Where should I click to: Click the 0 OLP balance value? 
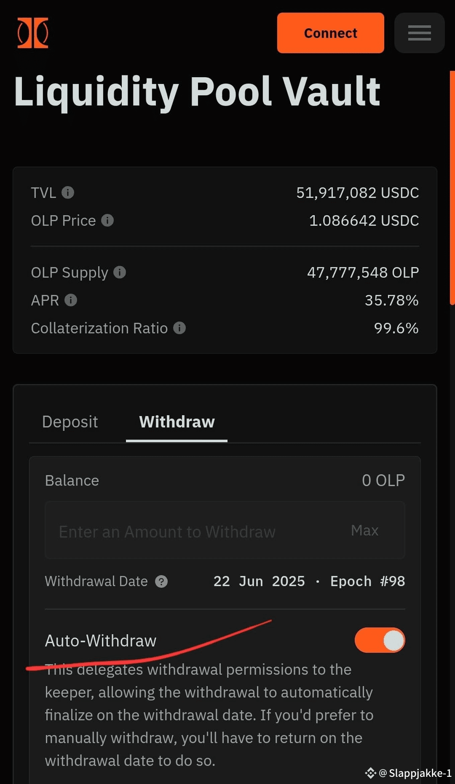(x=383, y=481)
